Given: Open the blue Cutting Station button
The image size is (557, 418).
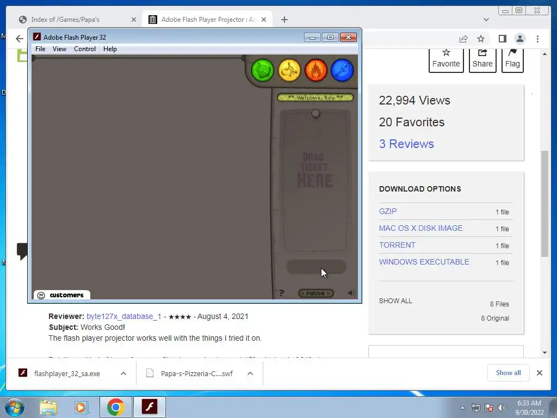Looking at the screenshot, I should click(x=342, y=70).
